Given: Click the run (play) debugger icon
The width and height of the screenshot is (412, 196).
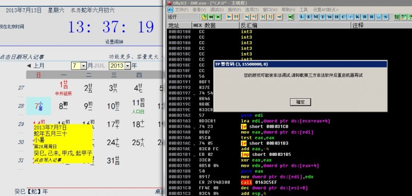Looking at the screenshot, I should point(229,17).
